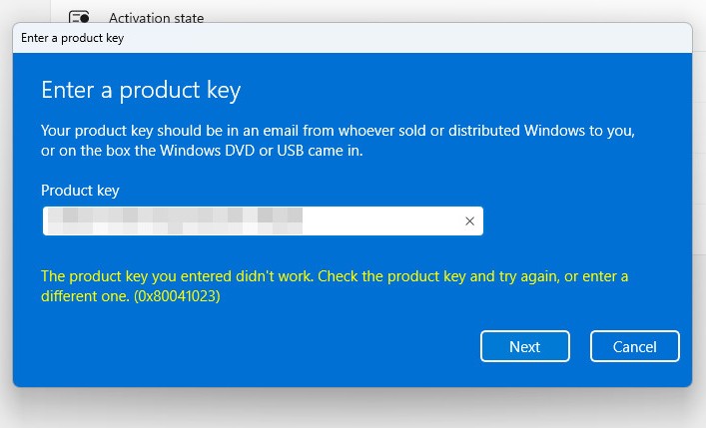
Task: Click the Next button
Action: coord(525,346)
